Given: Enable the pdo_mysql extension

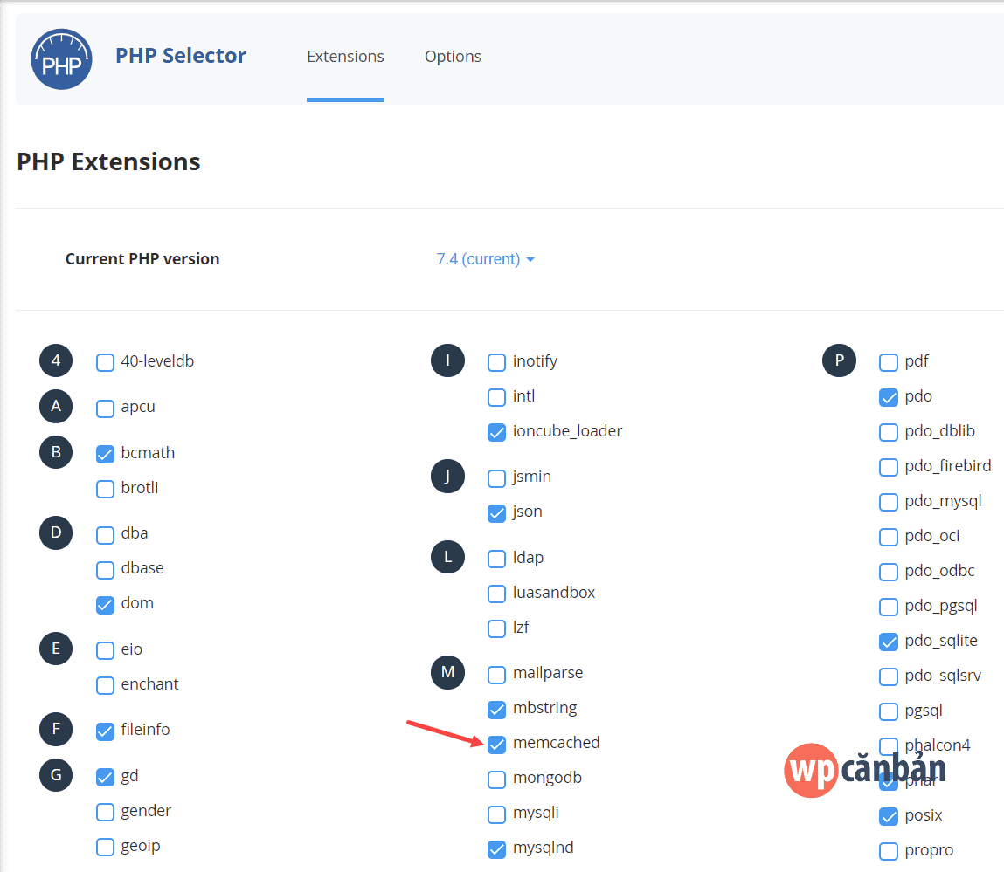Looking at the screenshot, I should point(888,502).
